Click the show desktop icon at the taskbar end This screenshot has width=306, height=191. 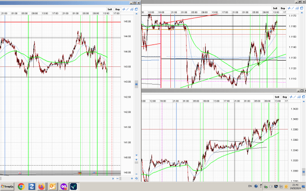tap(304, 187)
